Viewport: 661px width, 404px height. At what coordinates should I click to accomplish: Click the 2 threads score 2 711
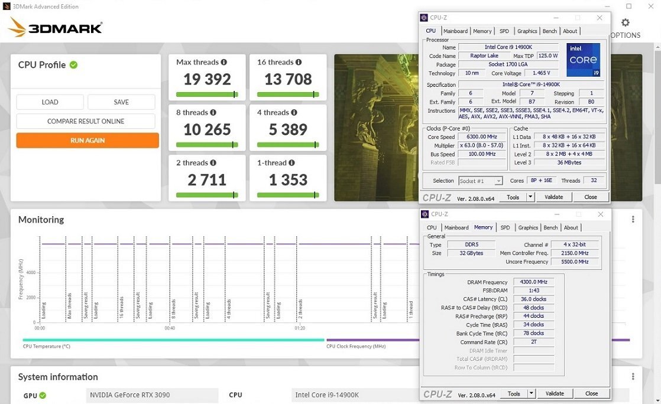point(207,180)
